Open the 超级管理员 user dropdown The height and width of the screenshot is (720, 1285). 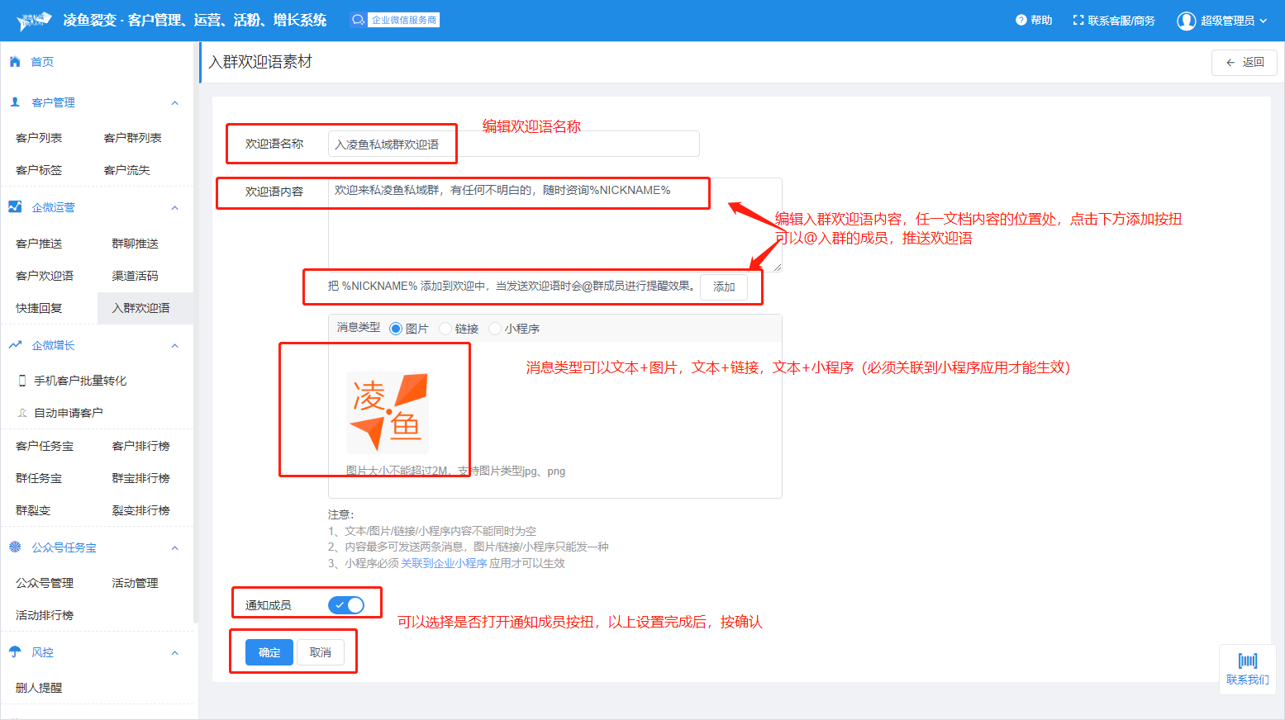pos(1222,21)
